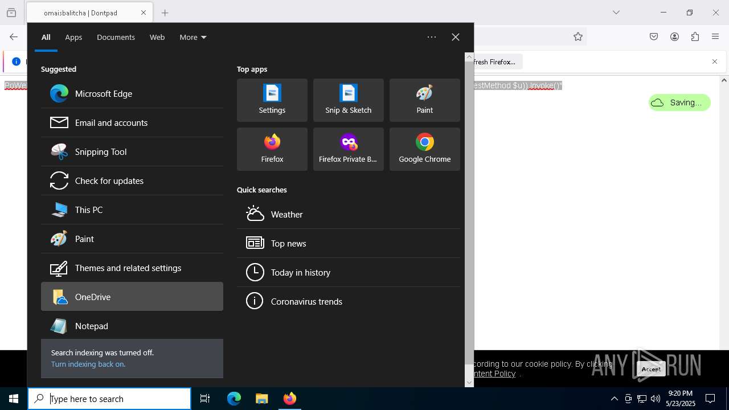This screenshot has height=410, width=729.
Task: Expand the More filter dropdown
Action: [x=193, y=37]
